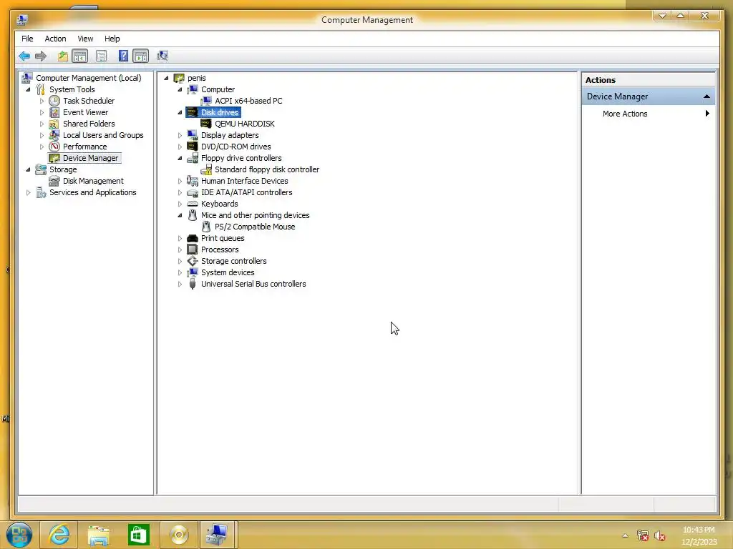Click the Shared Folders icon
The width and height of the screenshot is (733, 549).
54,124
